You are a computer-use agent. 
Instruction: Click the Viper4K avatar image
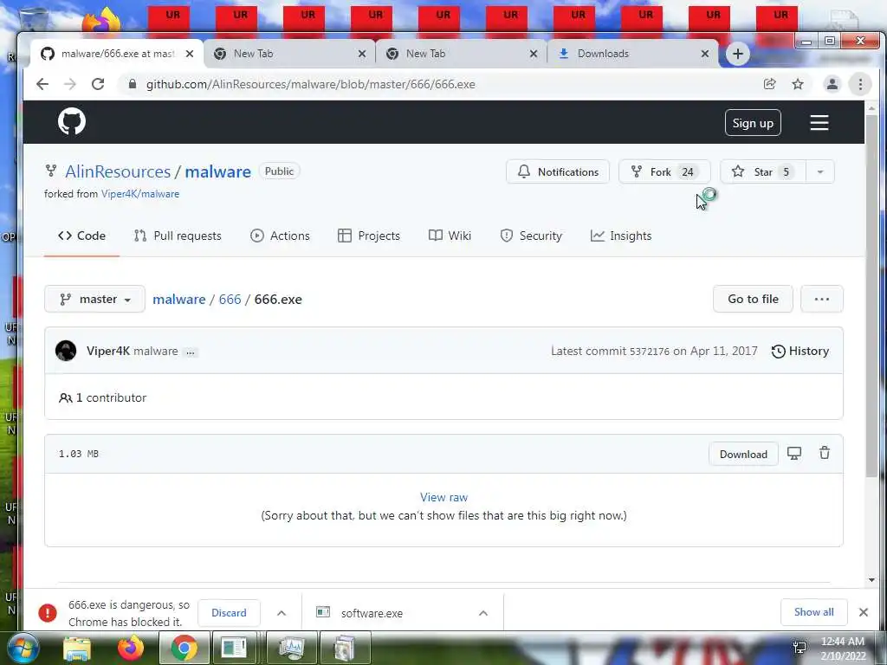click(66, 351)
